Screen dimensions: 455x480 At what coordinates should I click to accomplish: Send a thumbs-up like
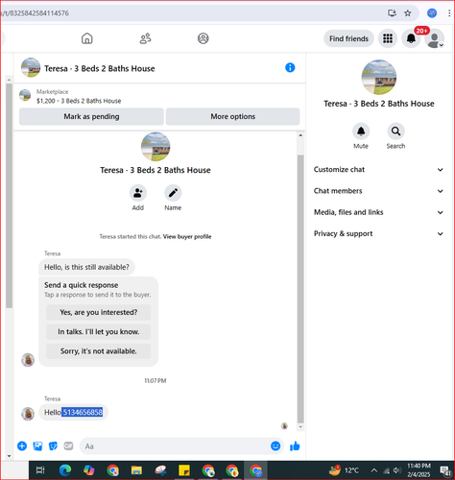pyautogui.click(x=295, y=446)
